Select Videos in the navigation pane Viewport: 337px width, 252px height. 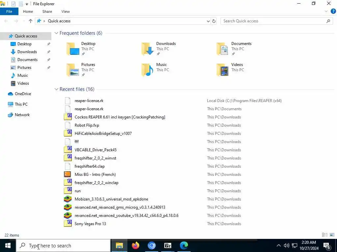pos(23,83)
